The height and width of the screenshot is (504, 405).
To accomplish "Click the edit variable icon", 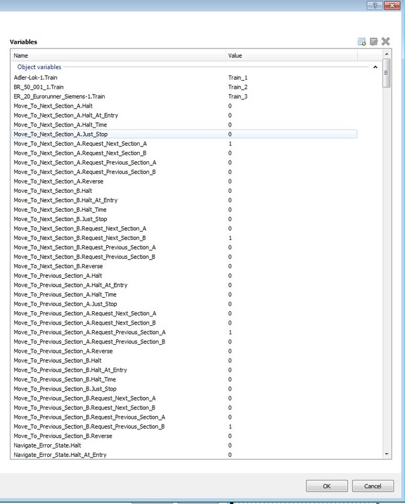I will tap(373, 42).
